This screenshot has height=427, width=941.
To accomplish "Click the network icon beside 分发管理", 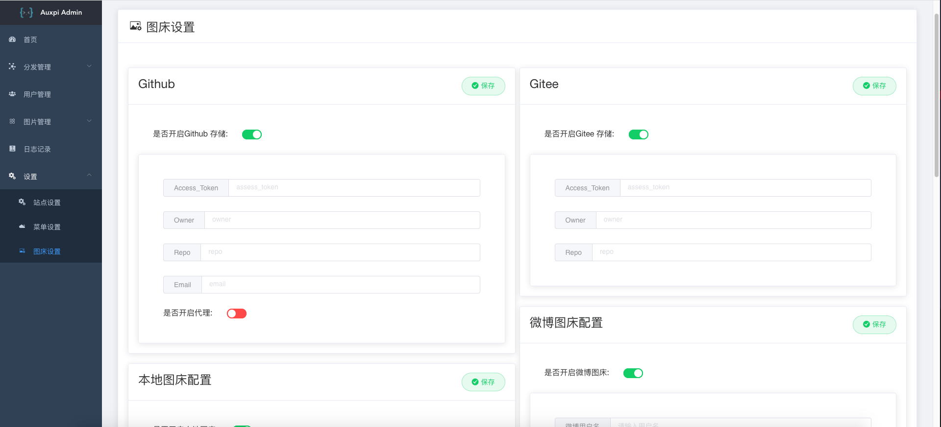I will 12,66.
